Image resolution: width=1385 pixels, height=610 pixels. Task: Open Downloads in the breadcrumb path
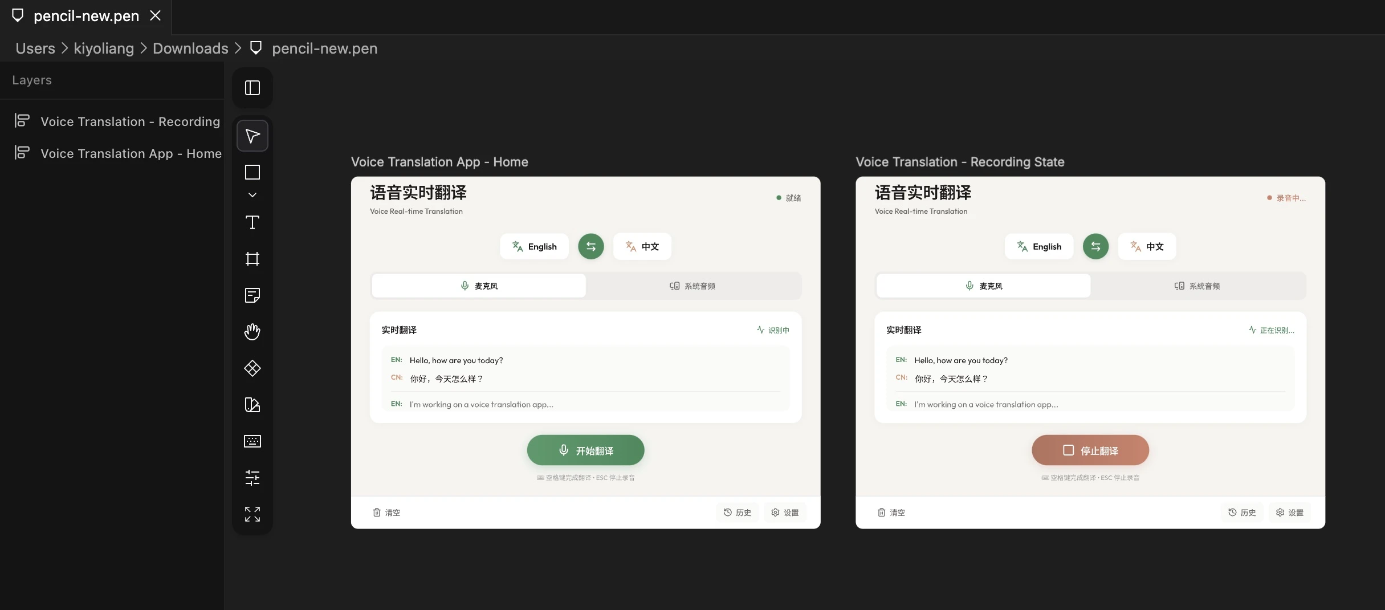coord(190,48)
